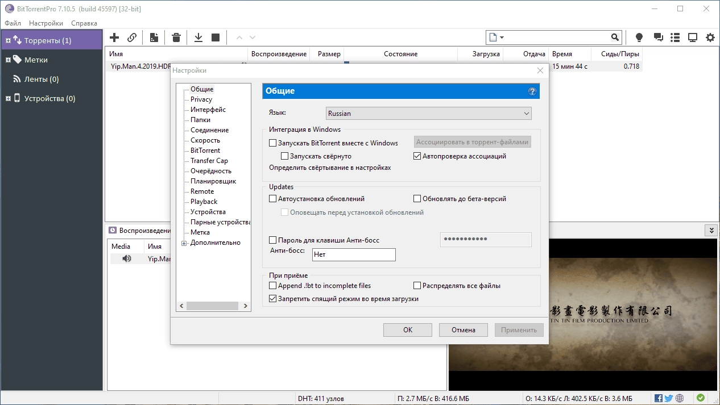The width and height of the screenshot is (720, 405).
Task: Click the Stop torrent square icon
Action: [216, 37]
